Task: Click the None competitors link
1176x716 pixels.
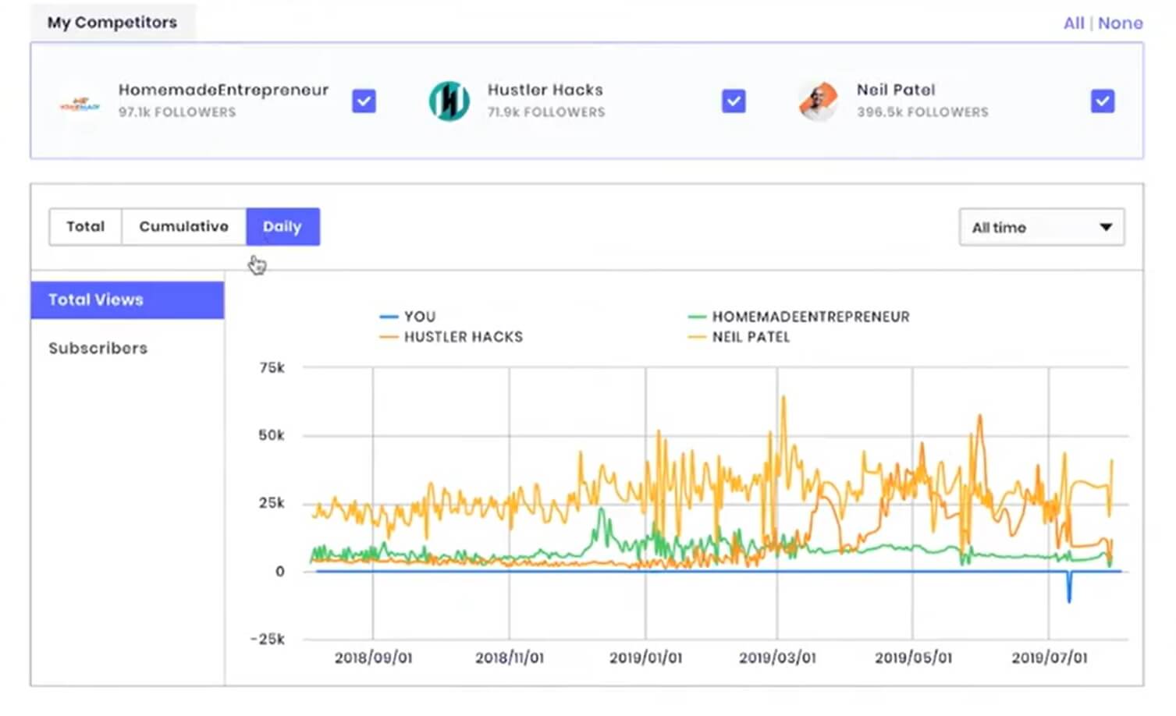Action: 1120,23
